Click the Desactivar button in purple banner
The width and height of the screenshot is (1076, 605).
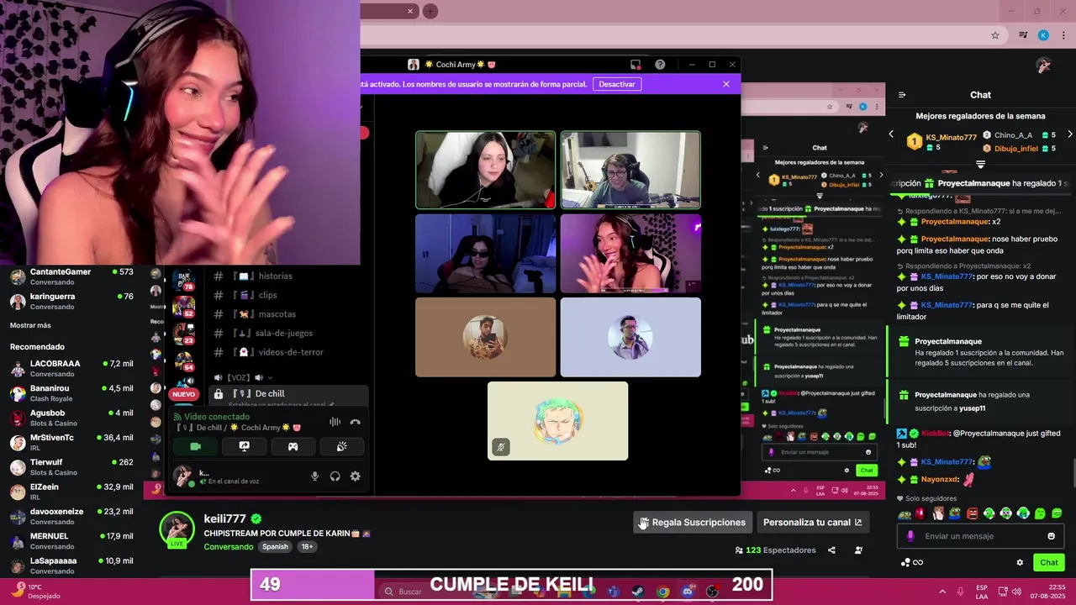(617, 84)
